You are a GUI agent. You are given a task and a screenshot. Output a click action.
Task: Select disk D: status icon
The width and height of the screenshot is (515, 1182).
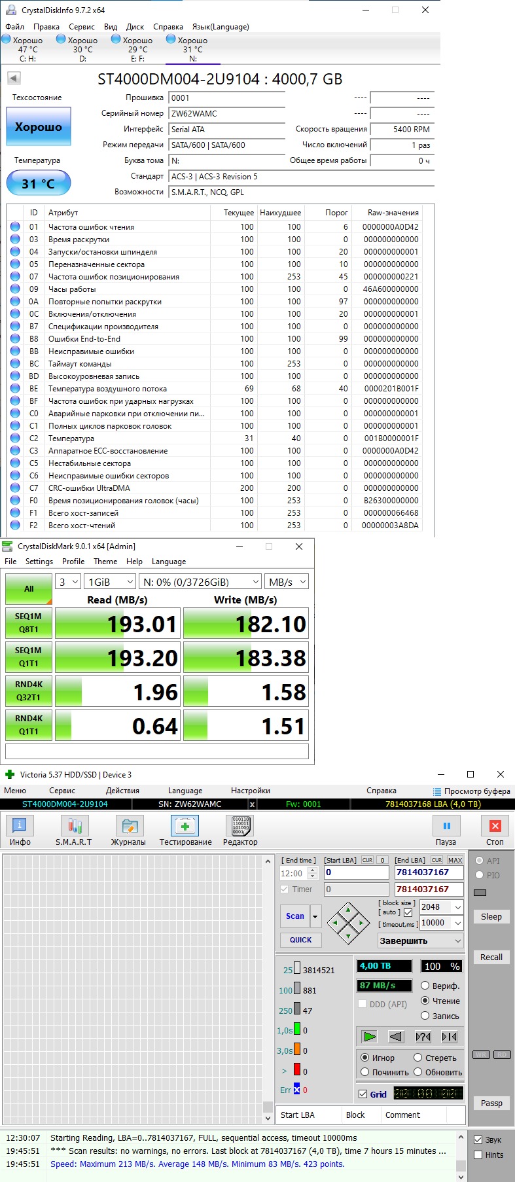(61, 39)
